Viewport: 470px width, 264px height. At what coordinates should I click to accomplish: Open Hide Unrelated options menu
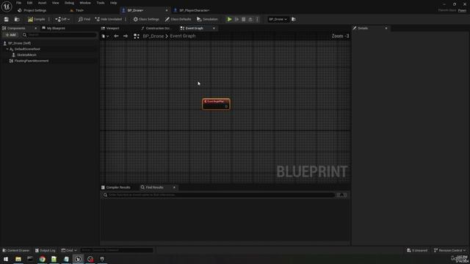coord(126,19)
